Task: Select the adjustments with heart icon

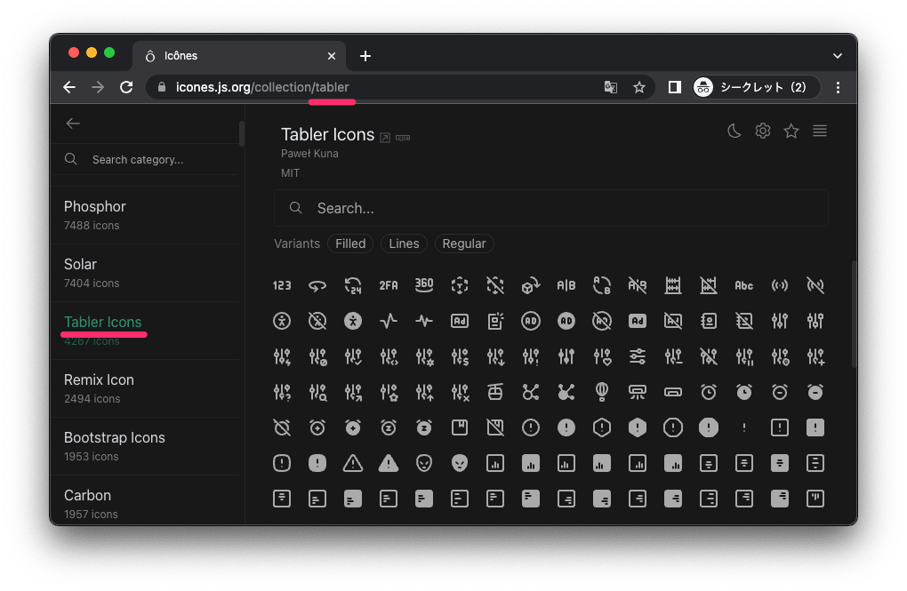Action: point(602,356)
